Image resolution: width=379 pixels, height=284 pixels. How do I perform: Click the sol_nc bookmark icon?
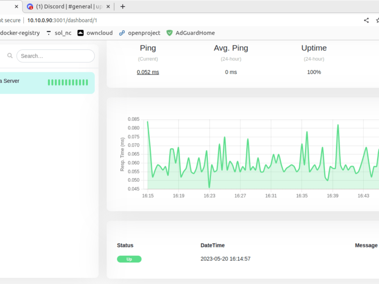click(x=49, y=33)
